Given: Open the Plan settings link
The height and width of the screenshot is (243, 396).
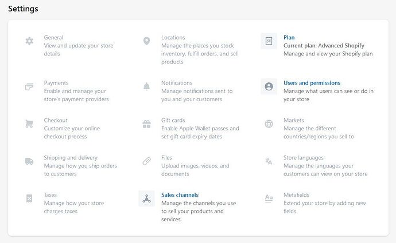Looking at the screenshot, I should [289, 38].
